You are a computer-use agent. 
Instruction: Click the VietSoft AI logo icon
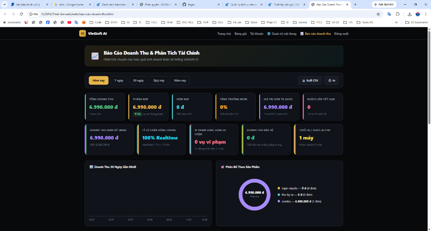coord(82,34)
